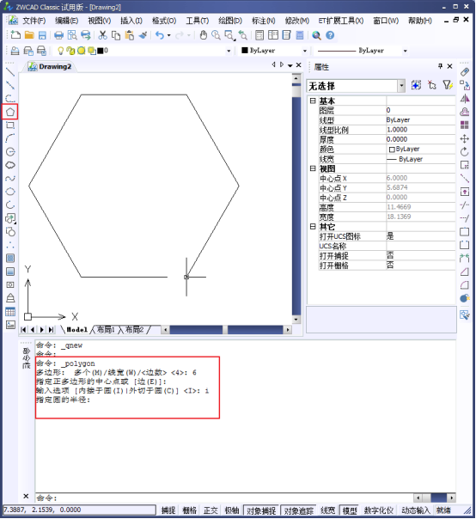Select the Mirror tool in right toolbar

(x=465, y=99)
